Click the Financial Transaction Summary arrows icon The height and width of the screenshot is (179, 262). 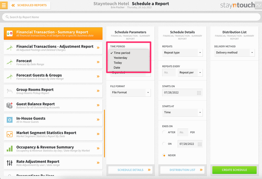tap(10, 33)
